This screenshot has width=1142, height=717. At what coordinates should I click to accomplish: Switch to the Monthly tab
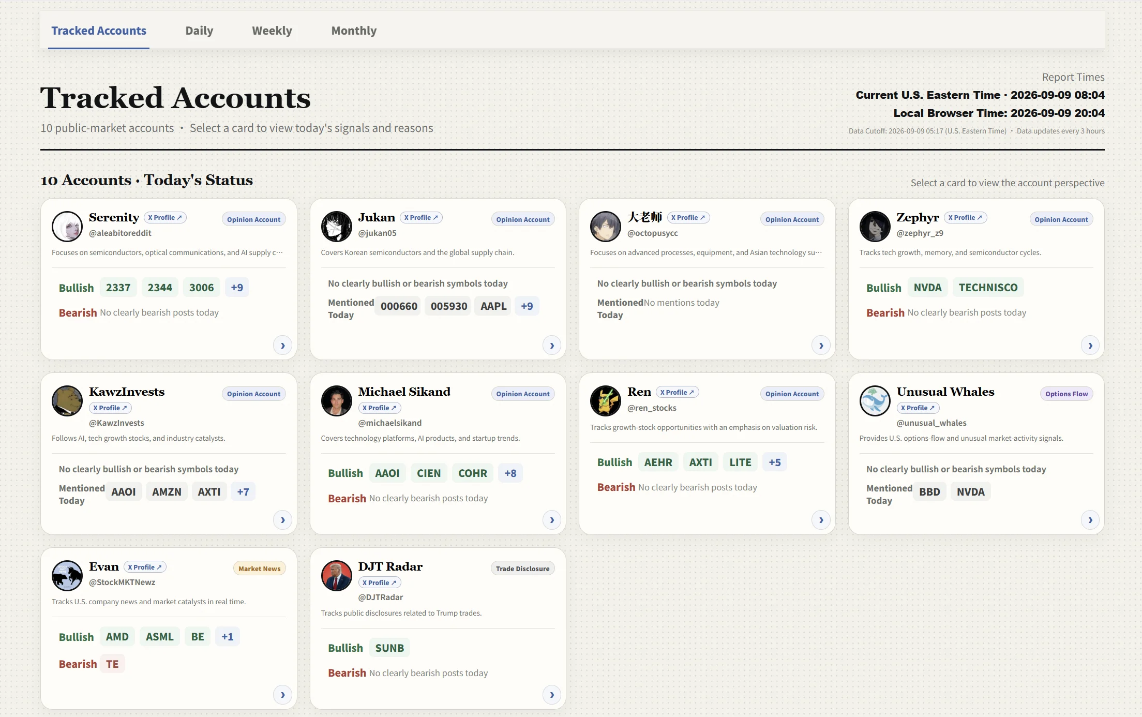point(354,31)
